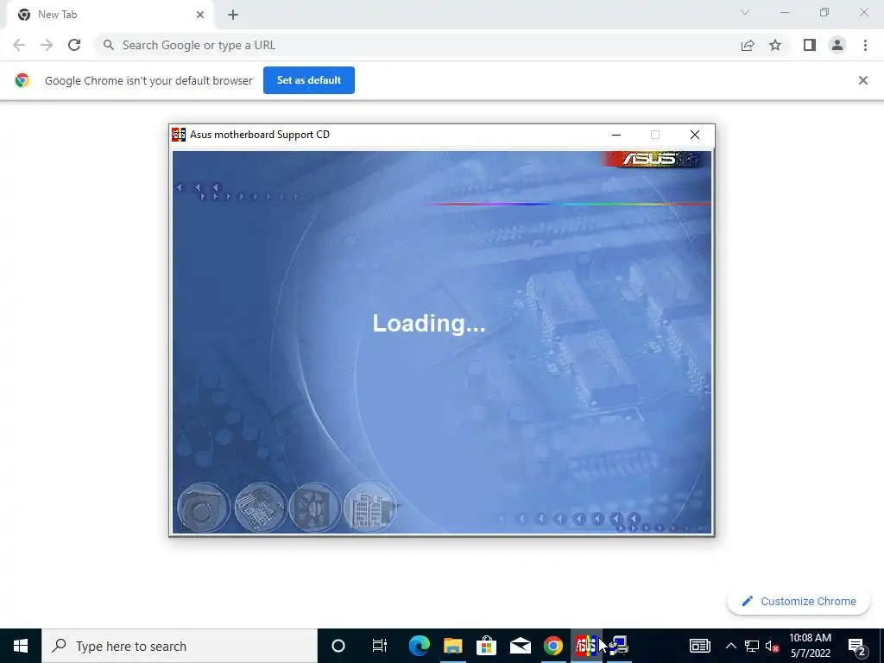Image resolution: width=884 pixels, height=663 pixels.
Task: Go back in Chrome history
Action: [x=19, y=45]
